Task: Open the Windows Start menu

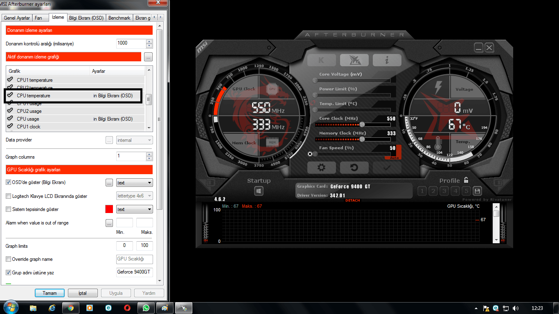Action: tap(10, 307)
